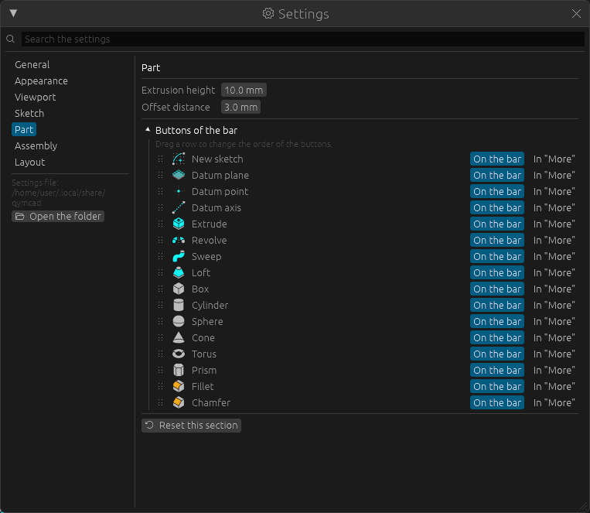This screenshot has width=590, height=513.
Task: Click drag handle beside Loft
Action: click(160, 272)
